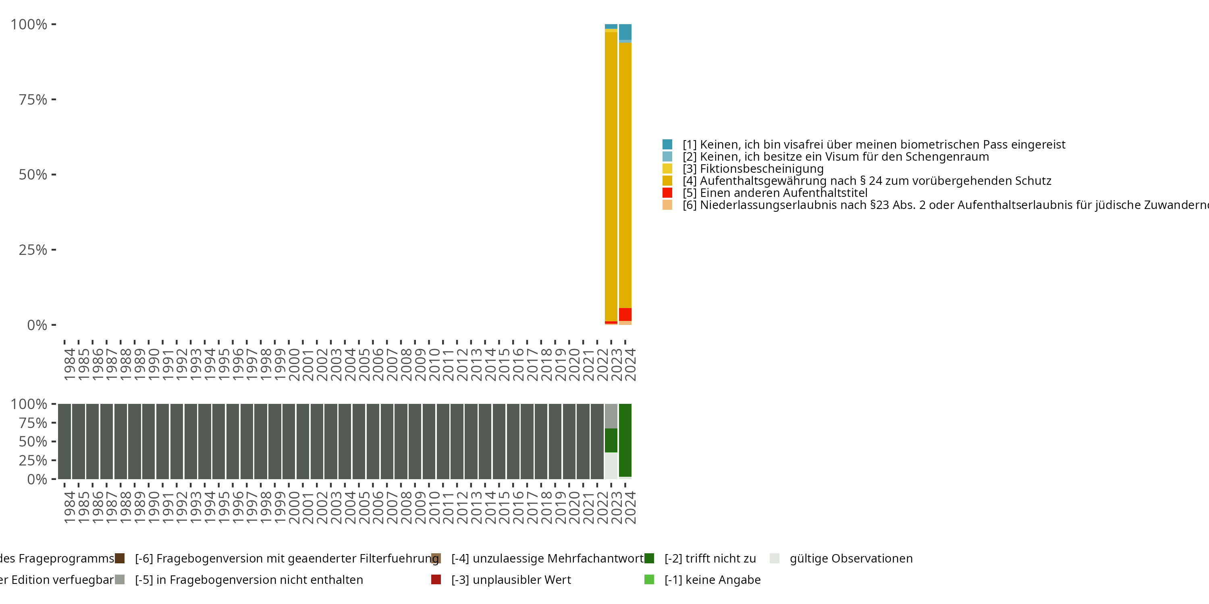
Task: Click the yellow Fiktionsbescheinigung legend swatch
Action: click(667, 169)
